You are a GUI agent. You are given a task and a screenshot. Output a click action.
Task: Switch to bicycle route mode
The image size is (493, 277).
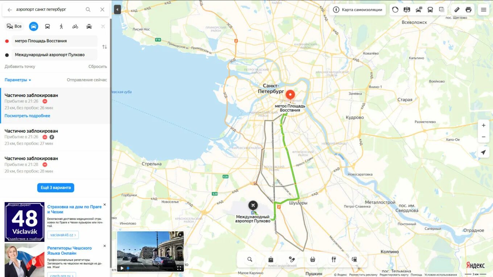tap(75, 26)
